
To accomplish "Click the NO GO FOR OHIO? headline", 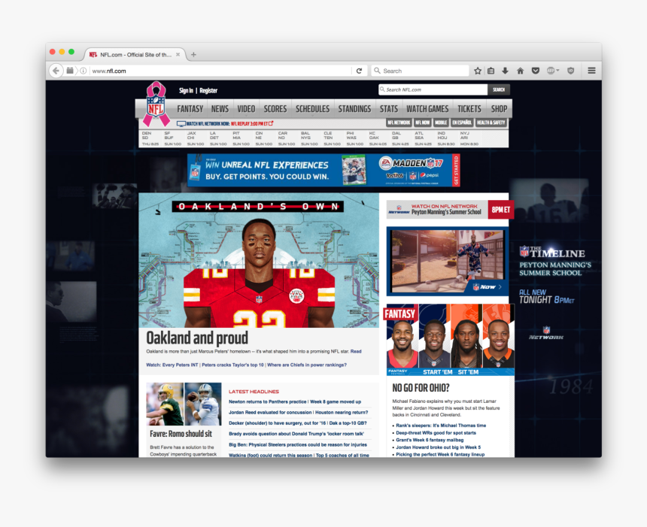I will 421,388.
